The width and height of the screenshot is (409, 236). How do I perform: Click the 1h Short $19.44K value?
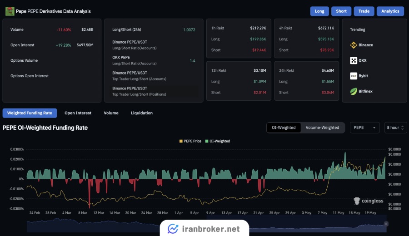[x=259, y=50]
